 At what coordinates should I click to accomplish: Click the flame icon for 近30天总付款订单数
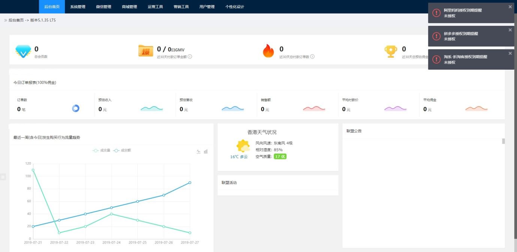[x=268, y=51]
